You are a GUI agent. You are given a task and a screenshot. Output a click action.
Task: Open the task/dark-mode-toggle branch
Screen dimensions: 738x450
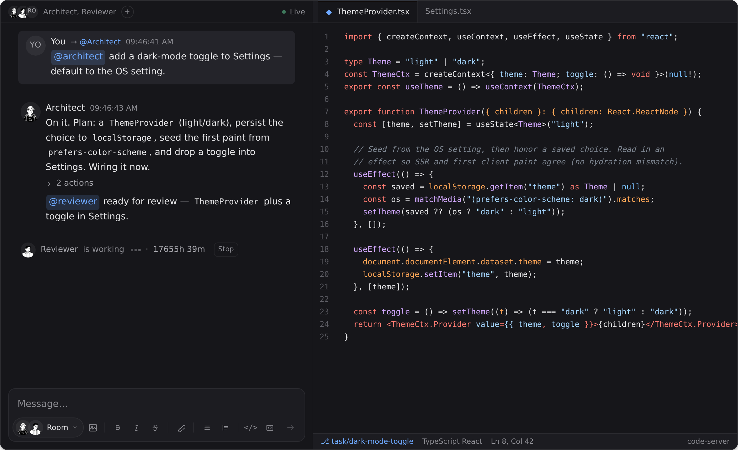[372, 441]
